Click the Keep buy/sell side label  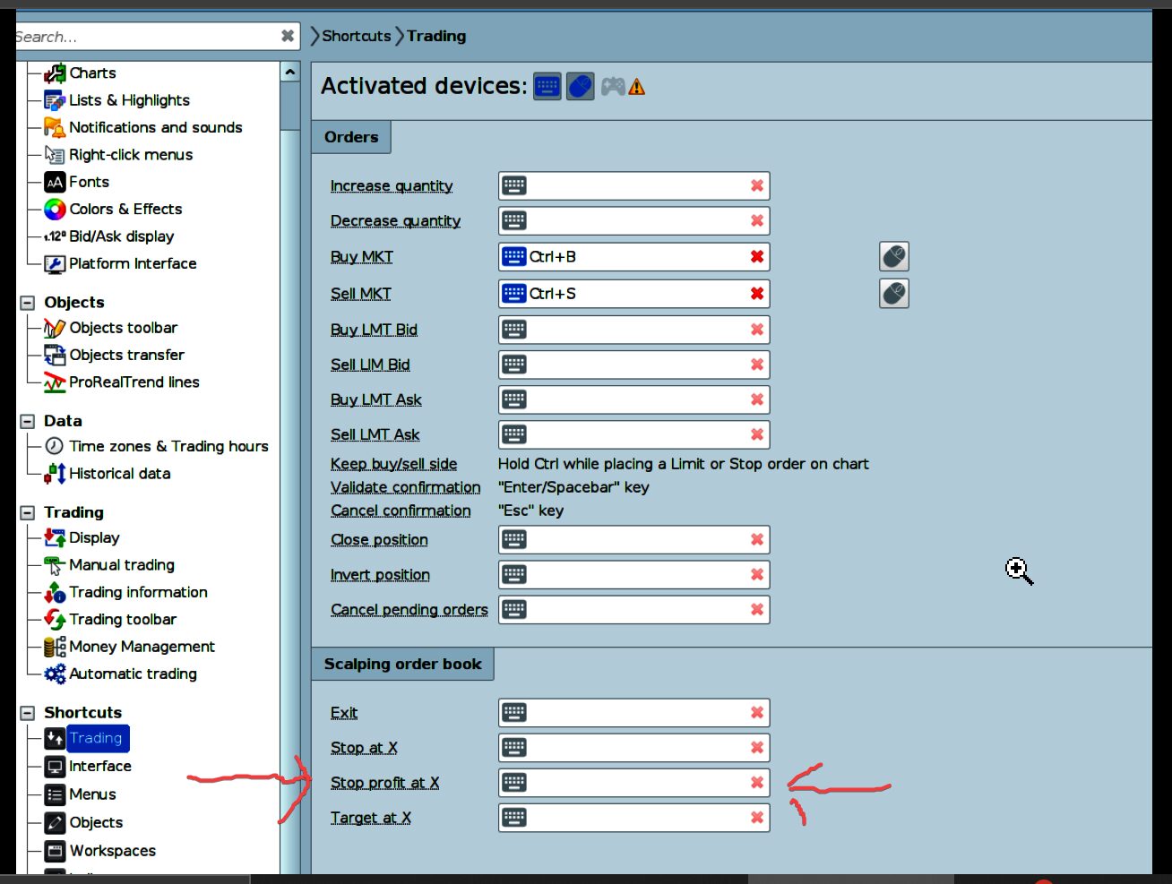pyautogui.click(x=394, y=464)
